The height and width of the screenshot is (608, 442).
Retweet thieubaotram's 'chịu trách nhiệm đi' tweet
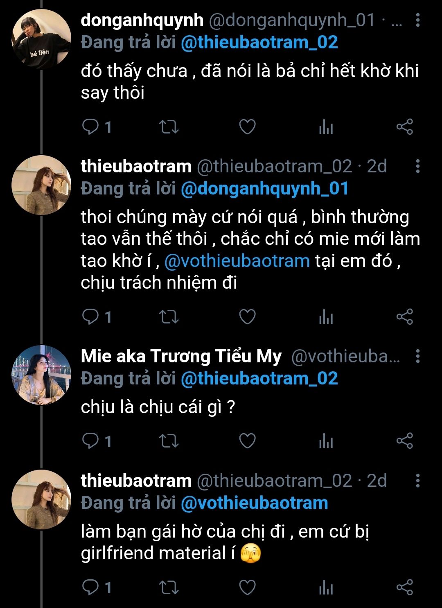[x=169, y=317]
